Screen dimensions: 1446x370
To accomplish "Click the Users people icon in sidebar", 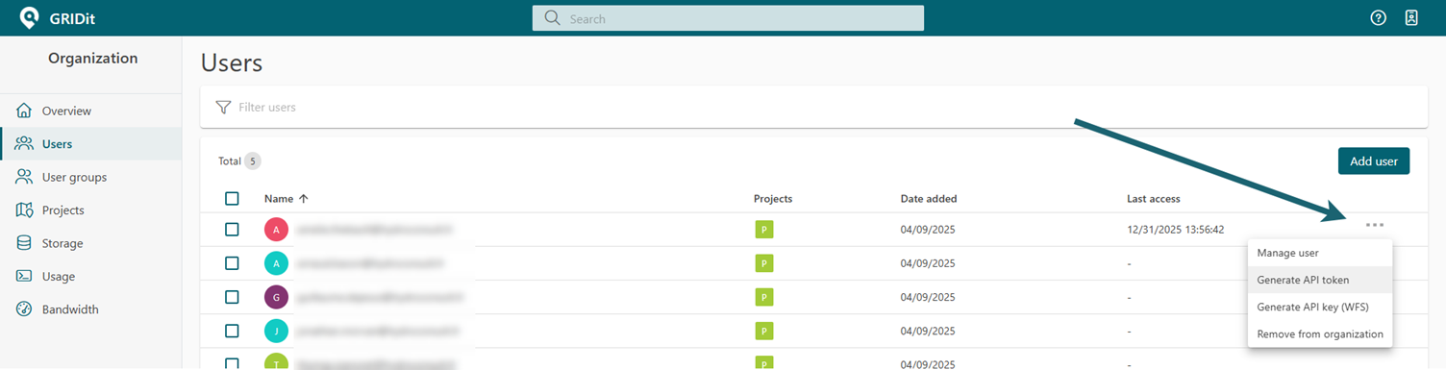I will point(24,144).
